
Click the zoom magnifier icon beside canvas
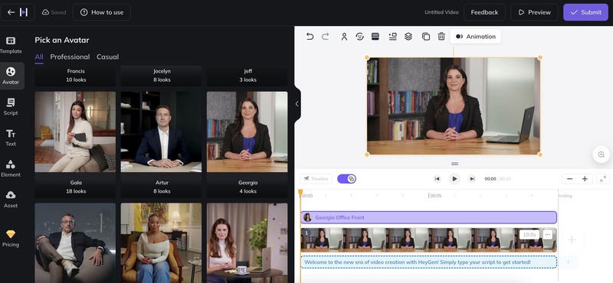601,155
